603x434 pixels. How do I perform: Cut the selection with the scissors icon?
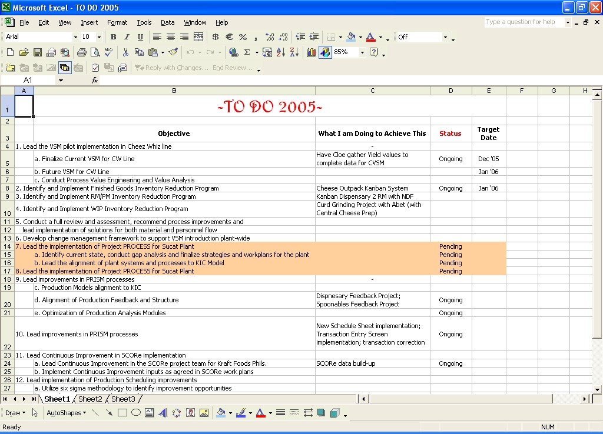pyautogui.click(x=125, y=52)
